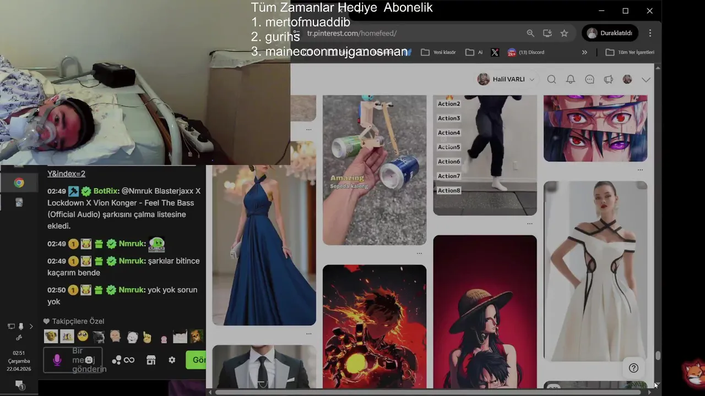Expand the system tray arrow
705x396 pixels.
[31, 327]
